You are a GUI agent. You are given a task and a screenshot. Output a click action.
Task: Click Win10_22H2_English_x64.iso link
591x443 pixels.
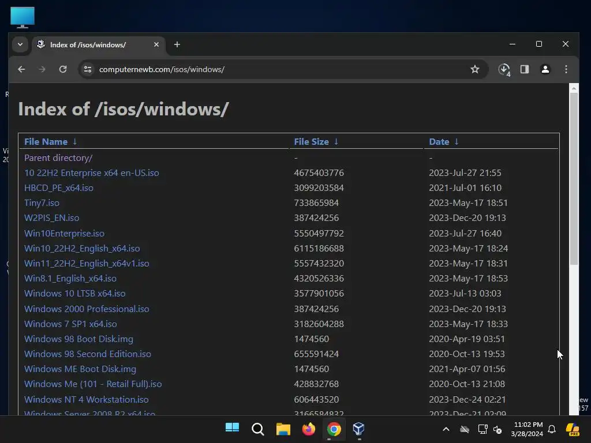point(82,249)
